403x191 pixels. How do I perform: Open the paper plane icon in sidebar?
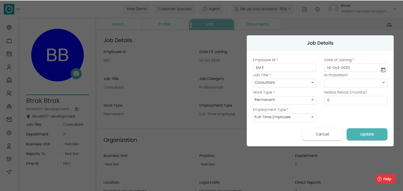pyautogui.click(x=9, y=172)
